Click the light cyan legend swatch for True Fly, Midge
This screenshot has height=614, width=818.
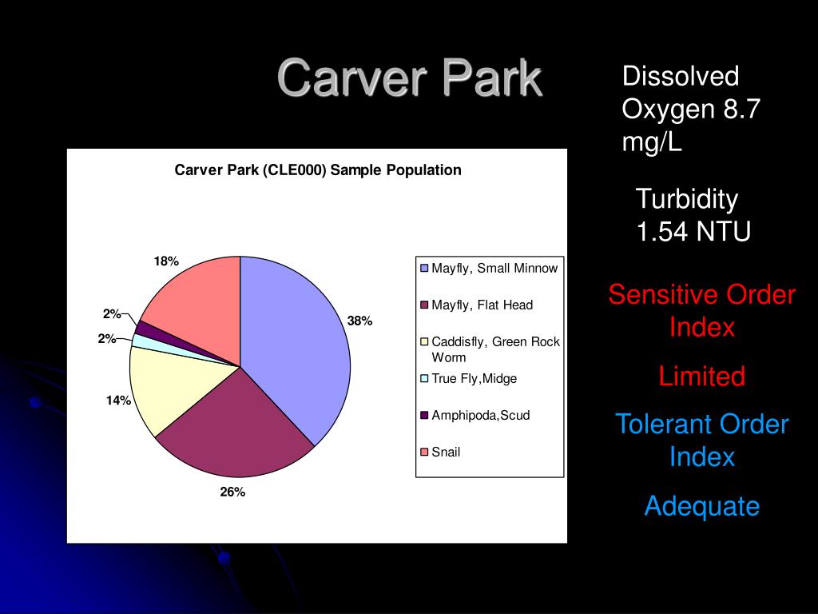[x=424, y=378]
